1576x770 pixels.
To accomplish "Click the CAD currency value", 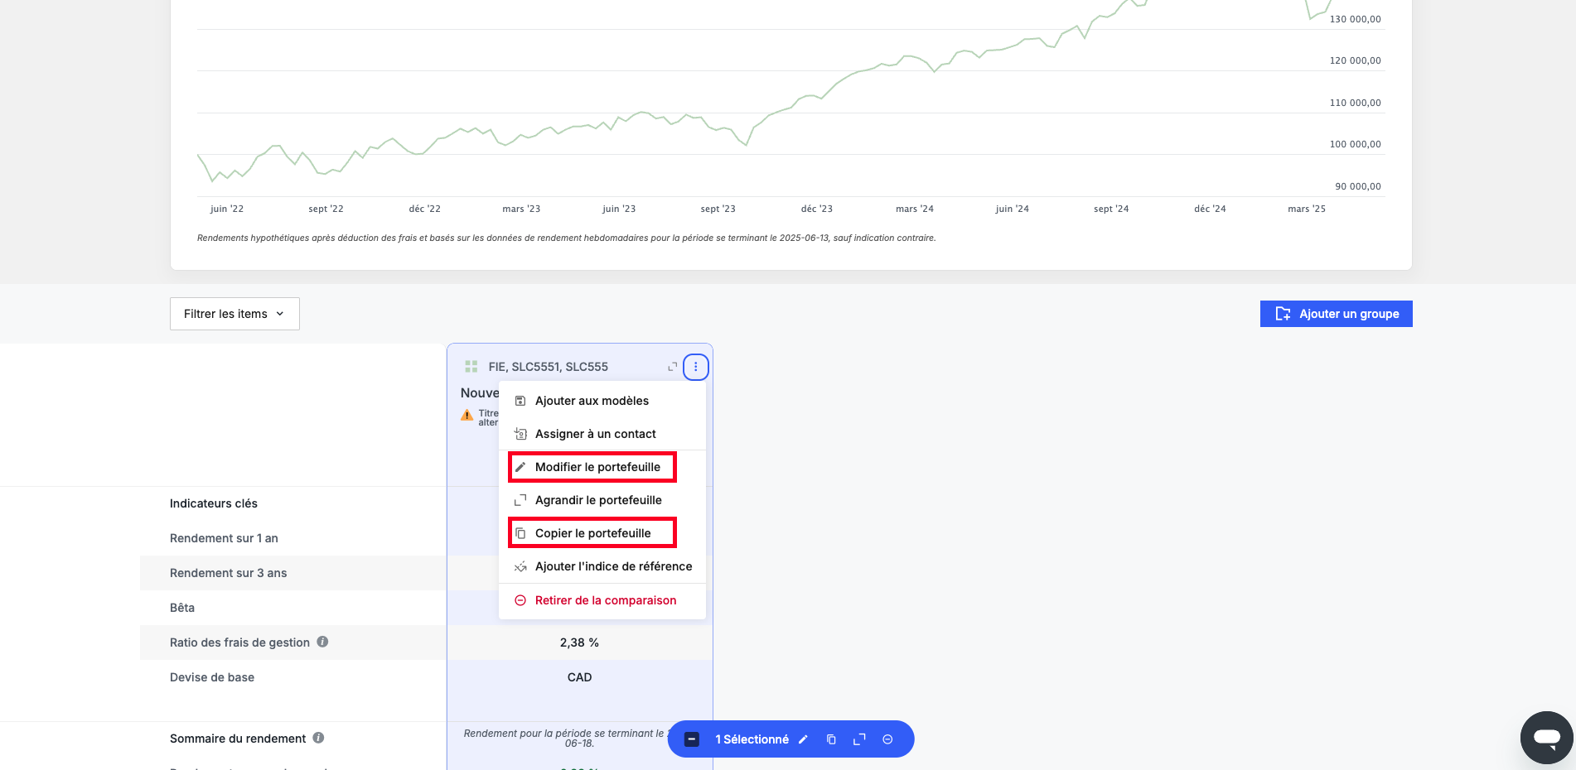I will tap(579, 677).
